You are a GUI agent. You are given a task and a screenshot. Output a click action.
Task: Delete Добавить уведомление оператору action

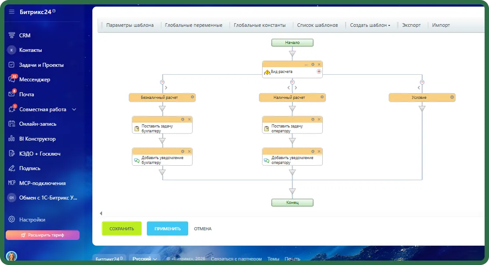coord(319,152)
